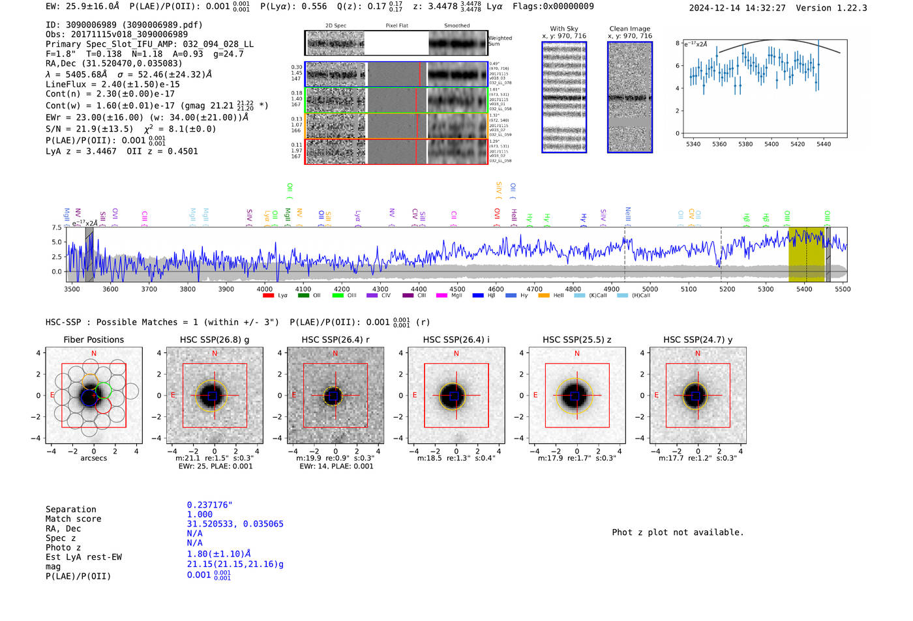
Task: Click the Version 1.22.3 label
Action: point(831,8)
